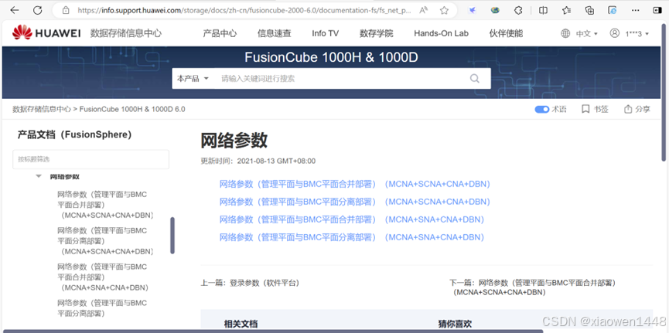Click 数据存储信息中心 breadcrumb link

(x=42, y=109)
